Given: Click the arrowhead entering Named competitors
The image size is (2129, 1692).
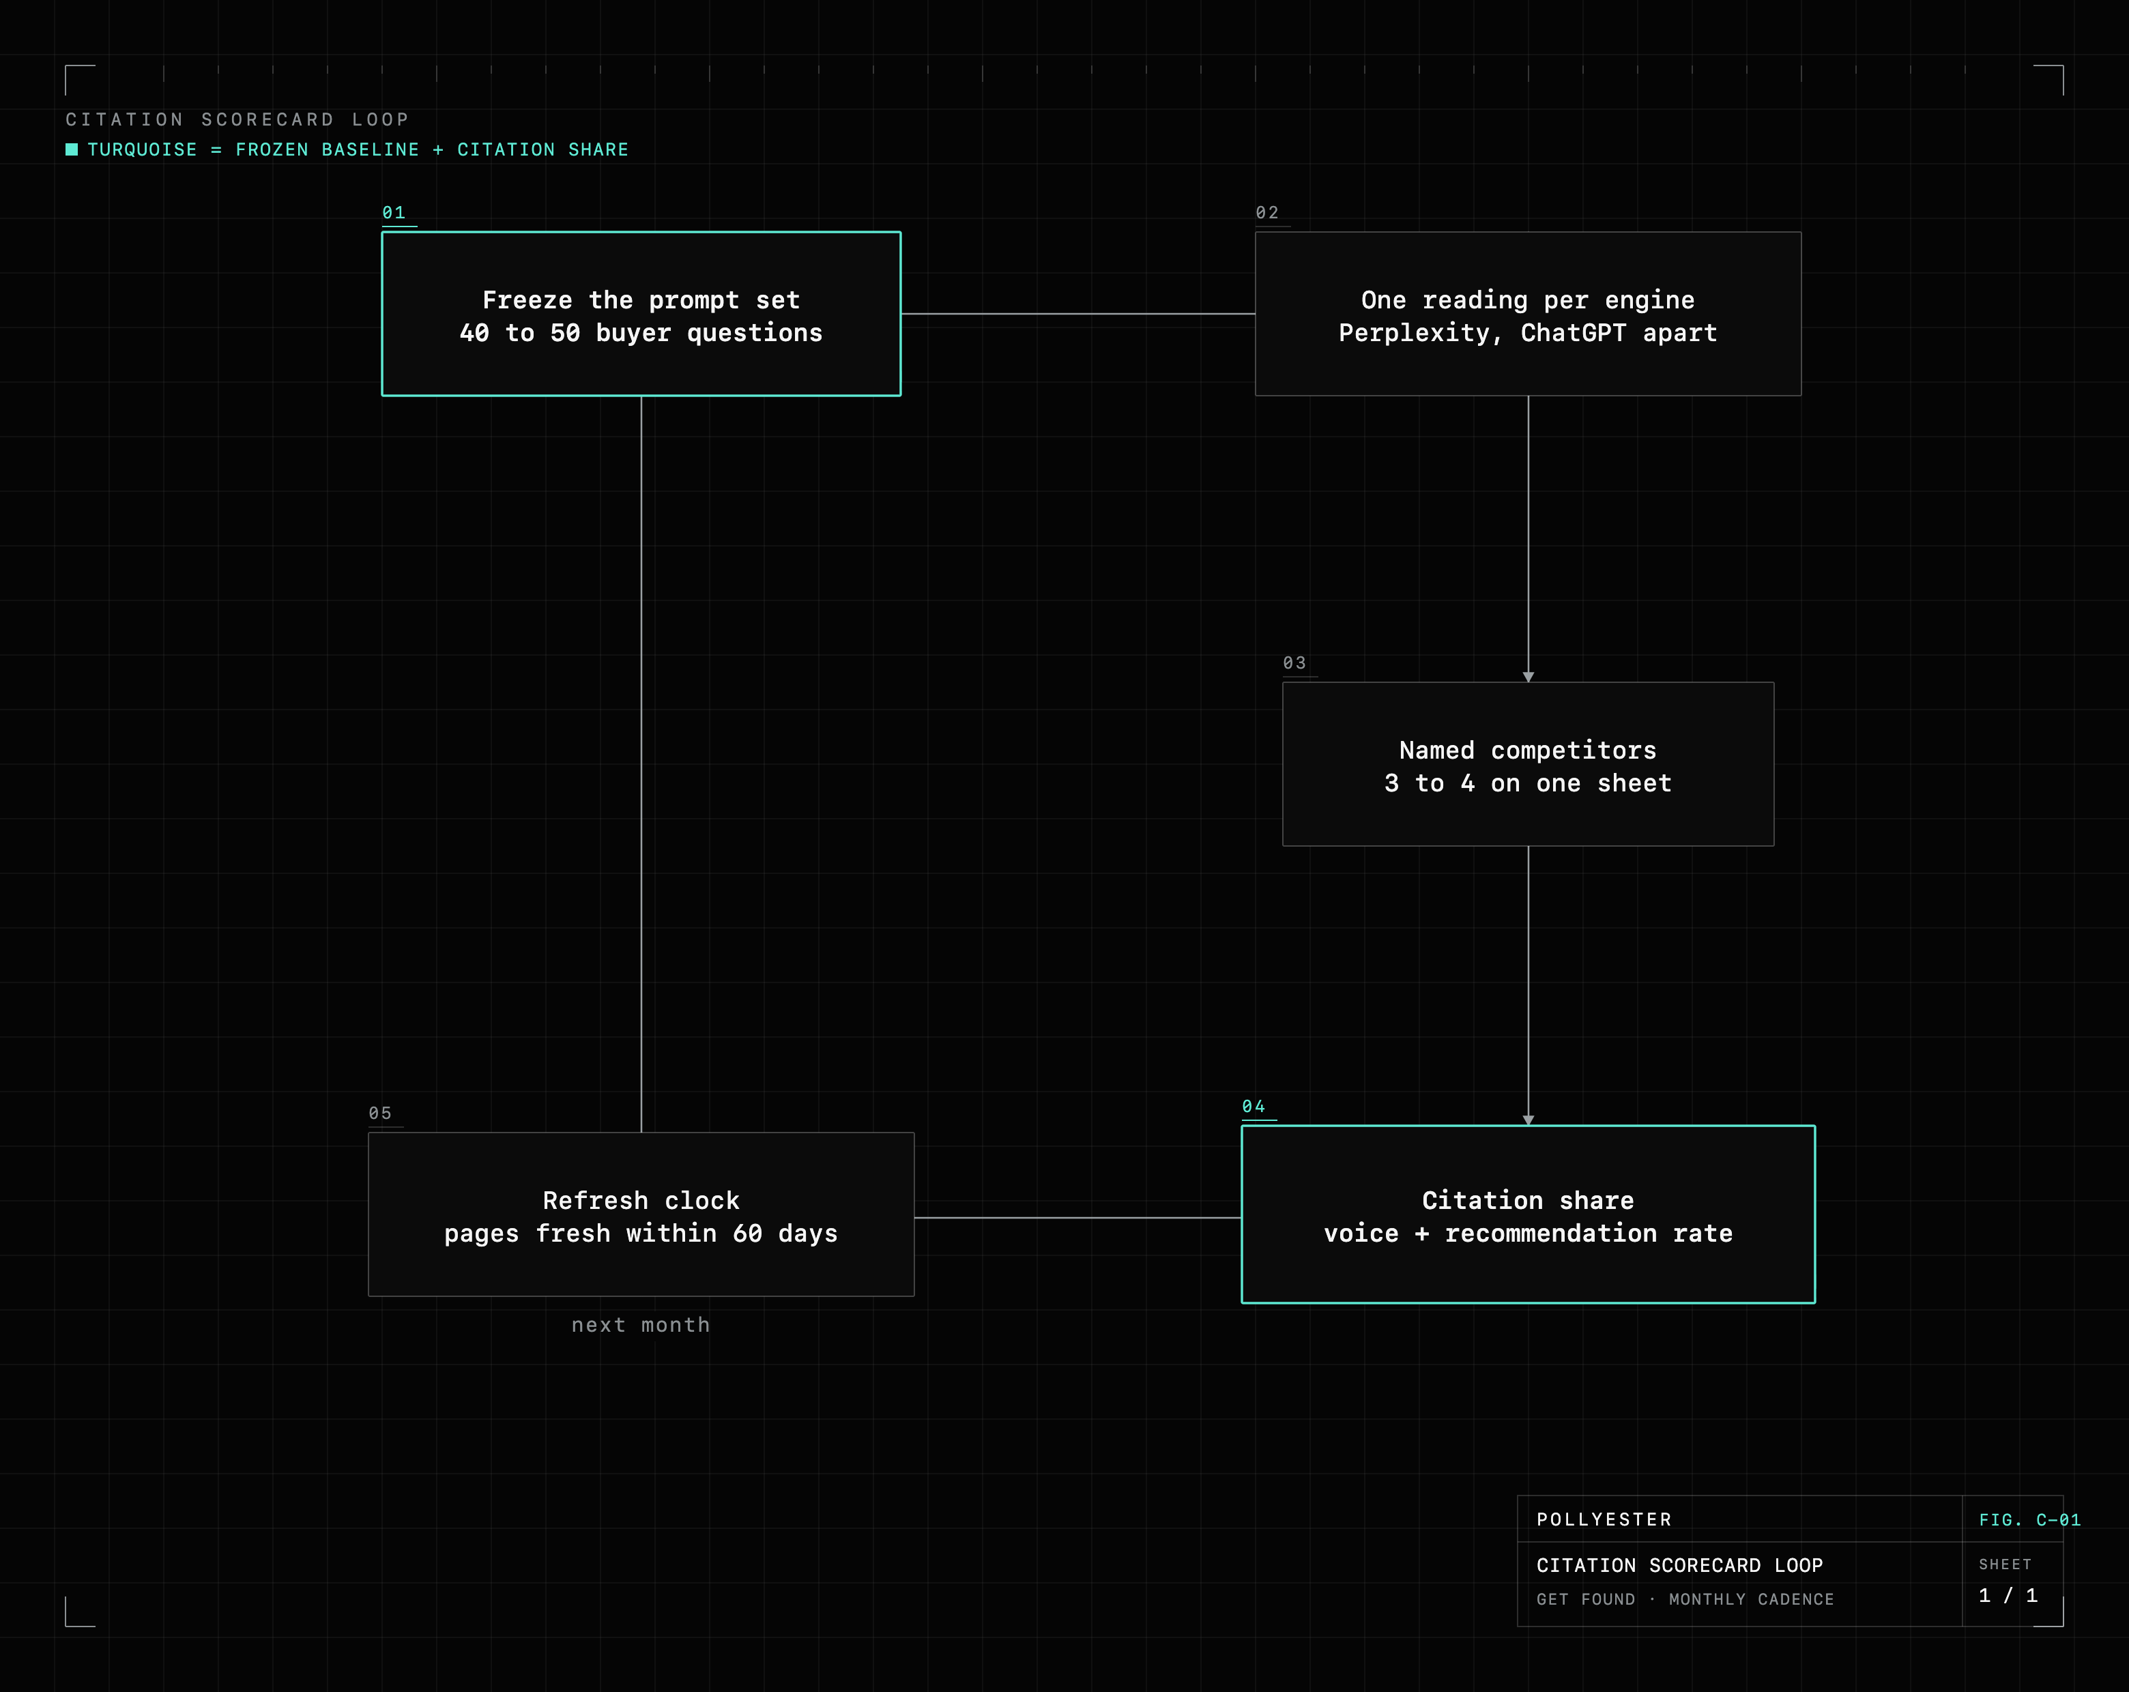Looking at the screenshot, I should 1528,676.
